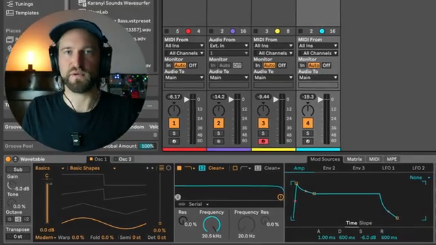Switch envelope view to Time
The height and width of the screenshot is (245, 436).
(x=352, y=223)
